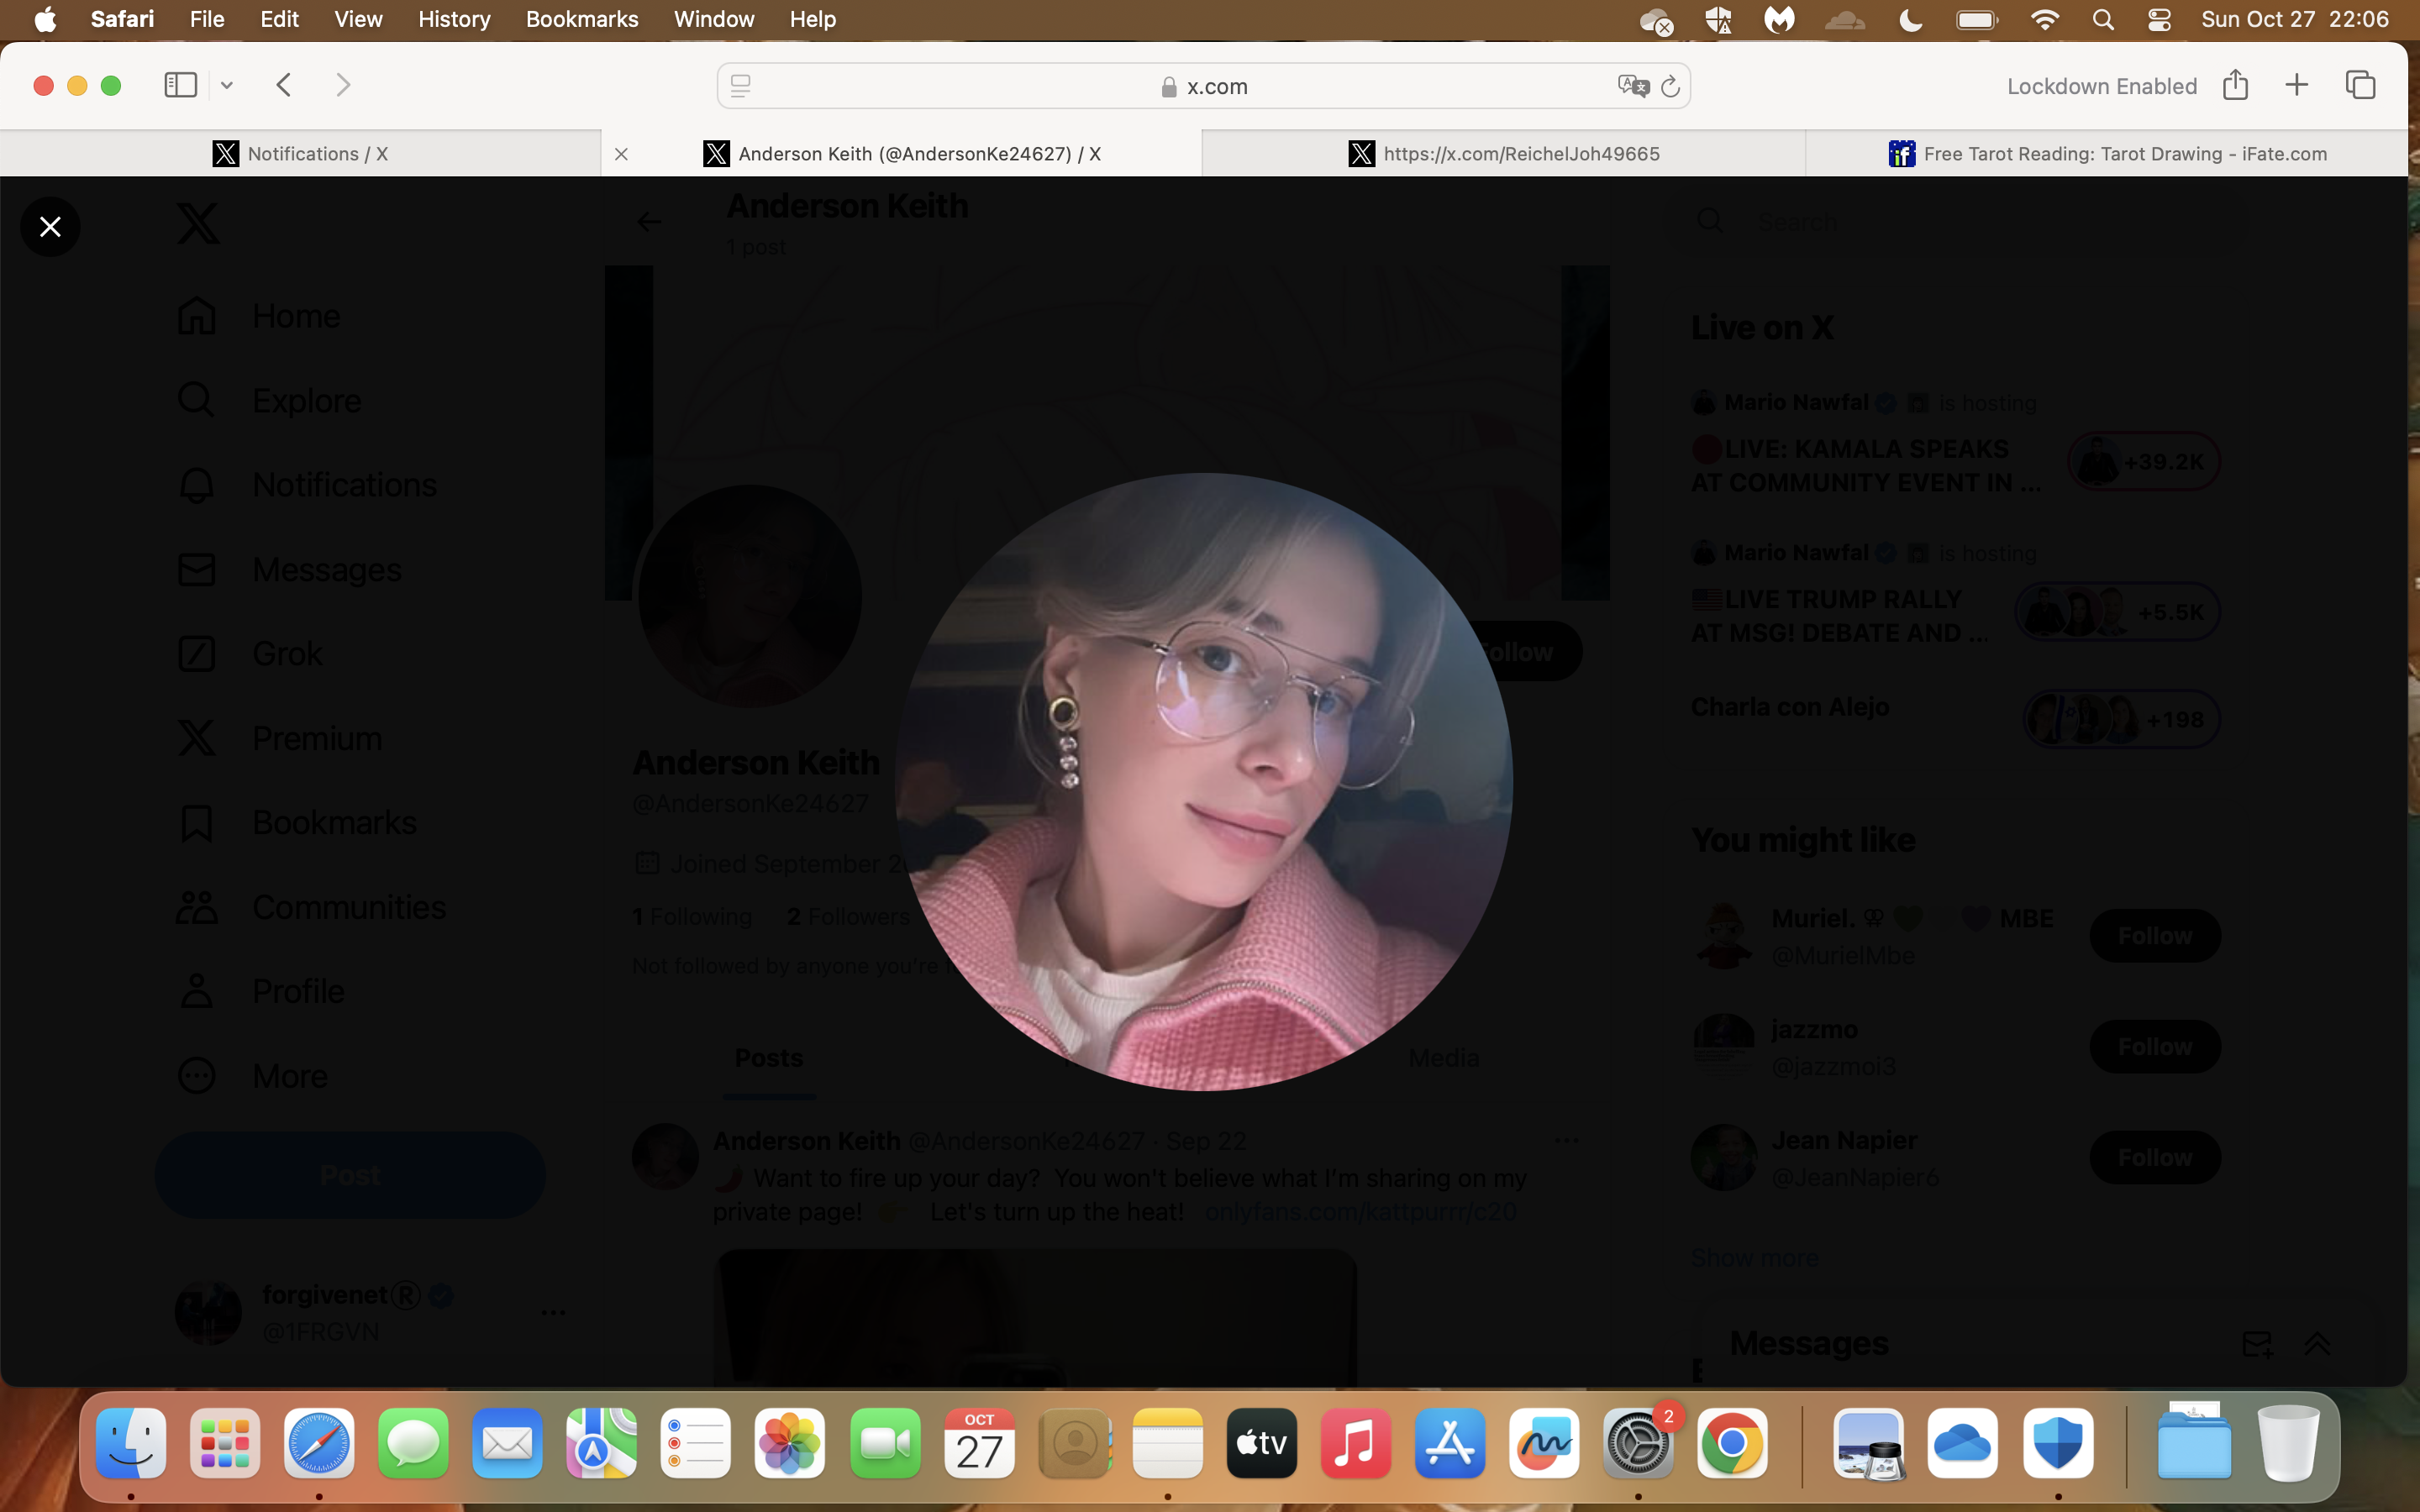Open Spotlight search
This screenshot has width=2420, height=1512.
point(2103,20)
